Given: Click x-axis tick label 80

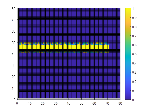Looking at the screenshot, I should coord(120,103).
